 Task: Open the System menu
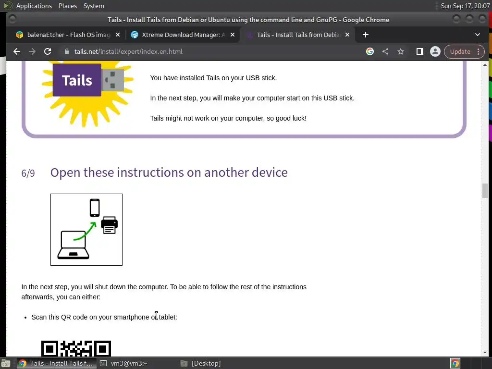(94, 6)
